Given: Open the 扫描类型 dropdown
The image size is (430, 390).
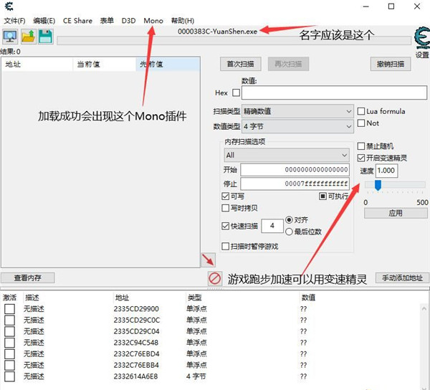Looking at the screenshot, I should [x=297, y=111].
